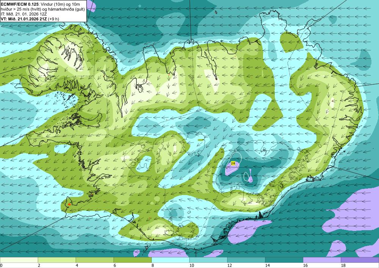Click the legend value "8"
This screenshot has width=379, height=268.
pyautogui.click(x=153, y=266)
